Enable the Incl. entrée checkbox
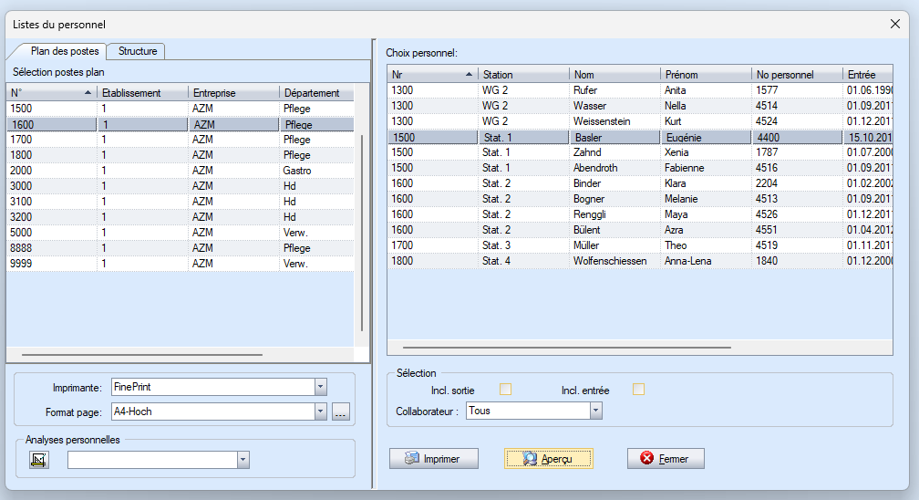This screenshot has width=919, height=500. pos(638,390)
